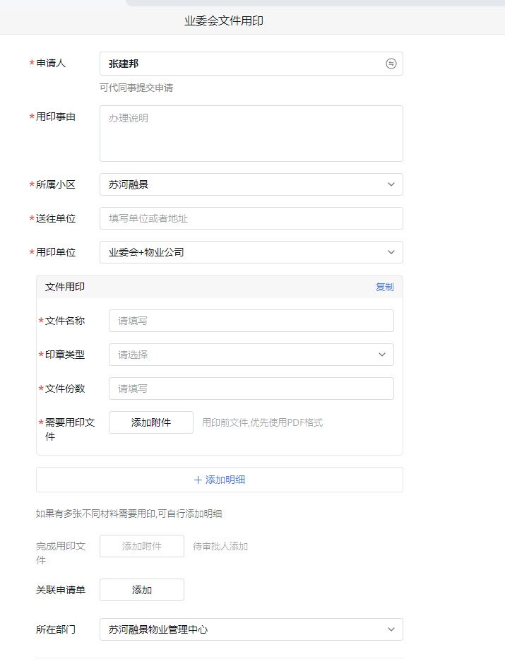Click the 送往单位 input field
505x664 pixels.
[x=251, y=218]
